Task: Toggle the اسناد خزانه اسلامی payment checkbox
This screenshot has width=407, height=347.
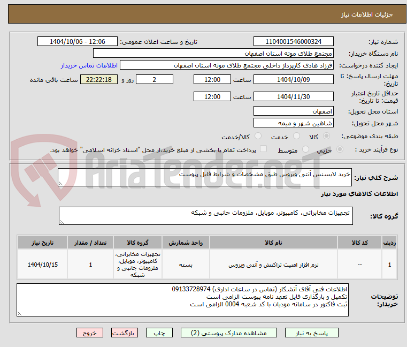Action: (x=263, y=149)
